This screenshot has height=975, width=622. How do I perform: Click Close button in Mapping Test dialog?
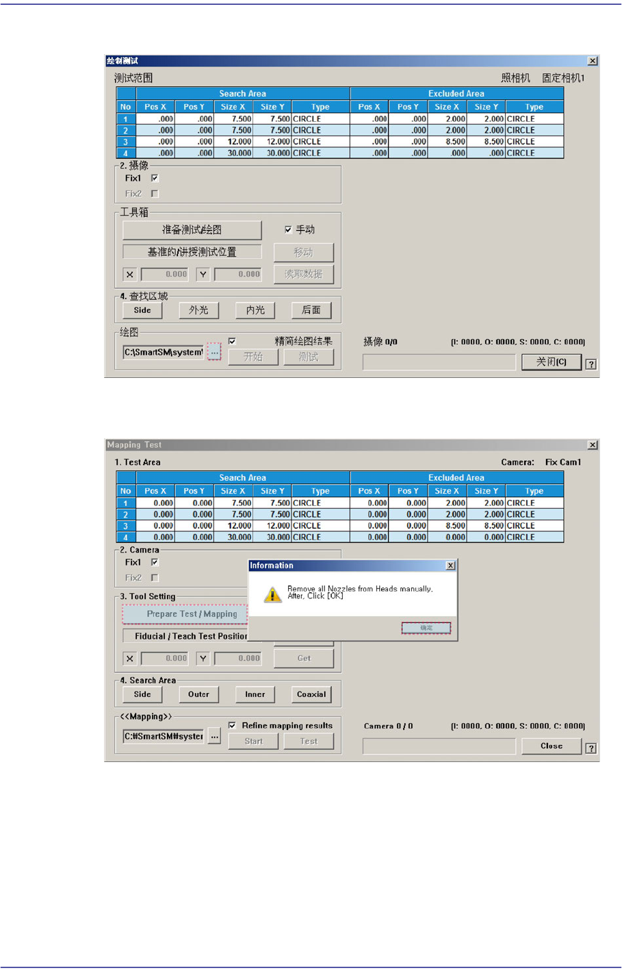pos(552,746)
